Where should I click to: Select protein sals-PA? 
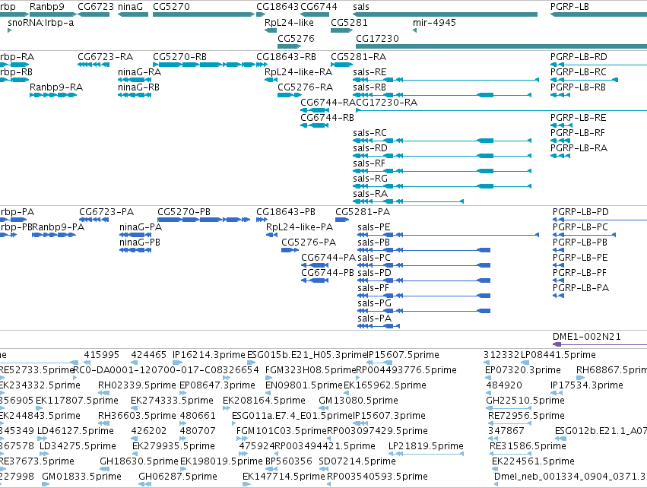coord(379,327)
